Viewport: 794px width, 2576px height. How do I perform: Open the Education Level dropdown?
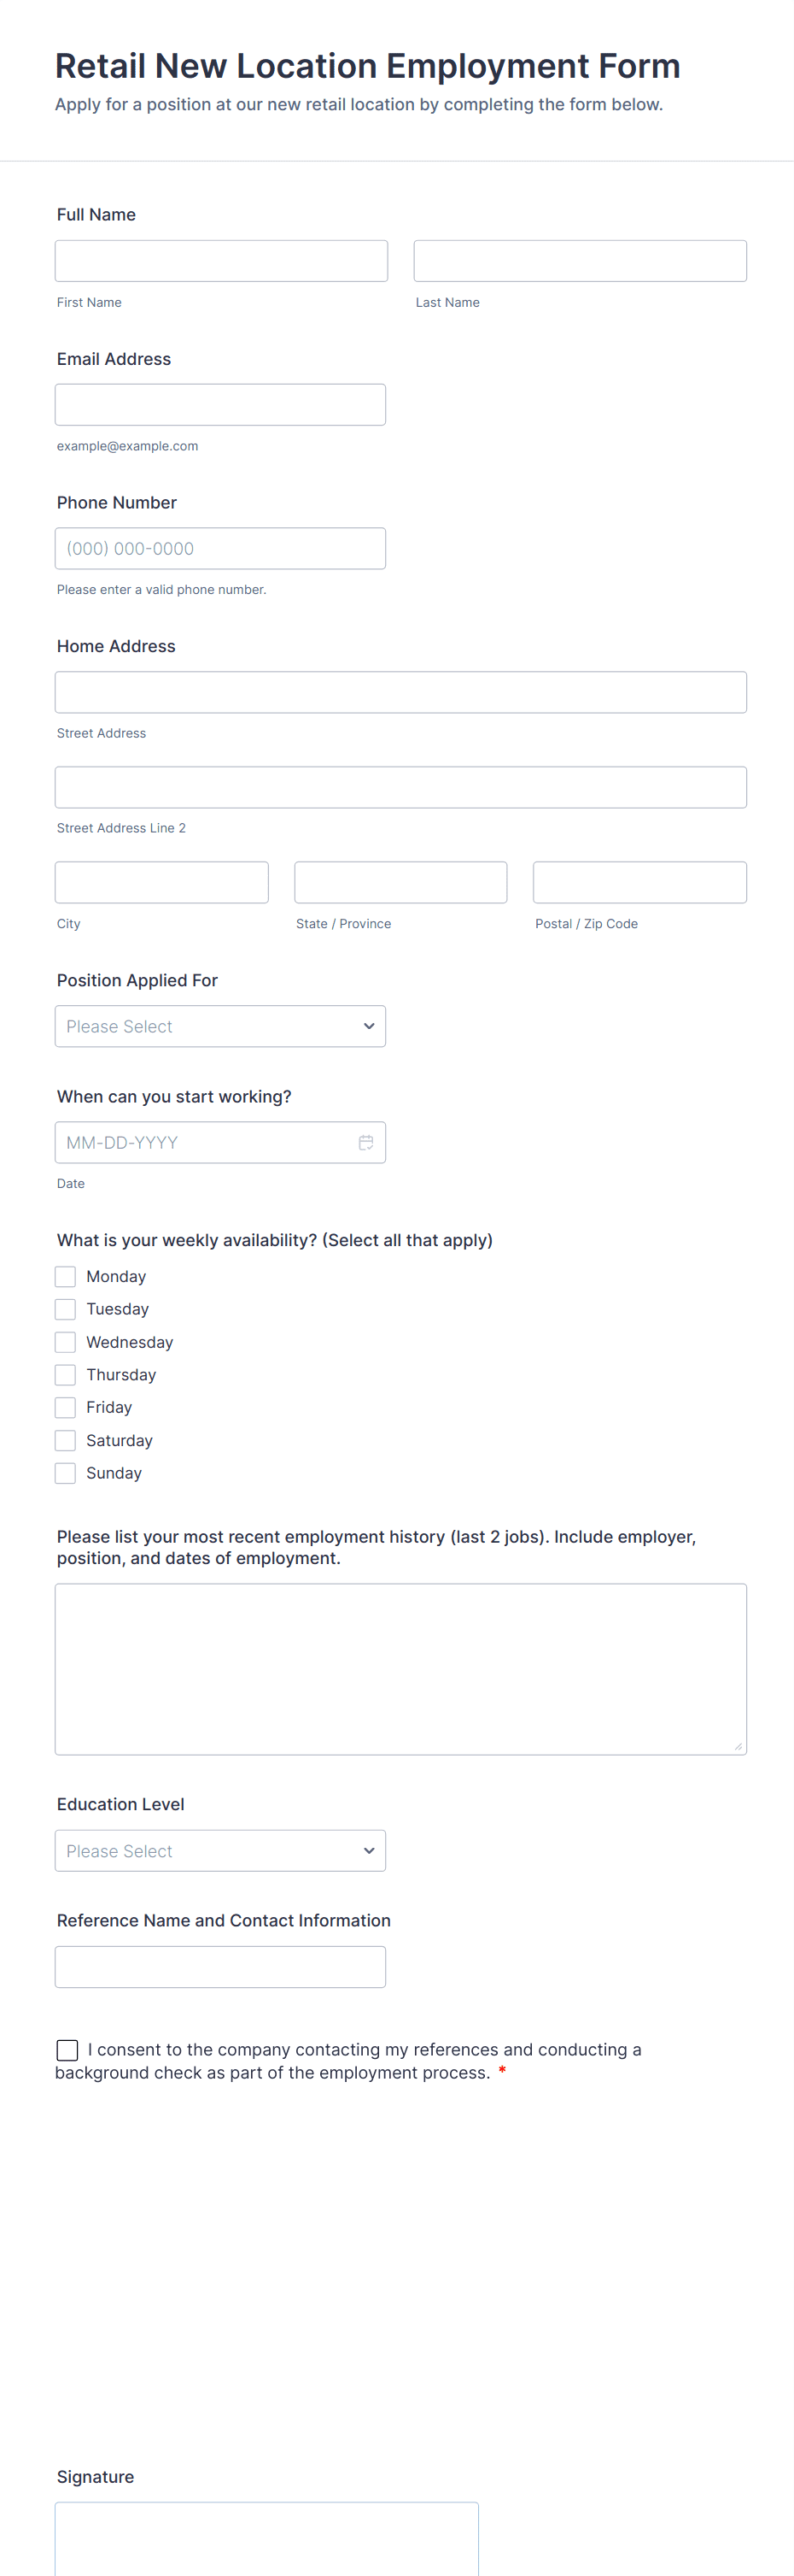pos(219,1850)
